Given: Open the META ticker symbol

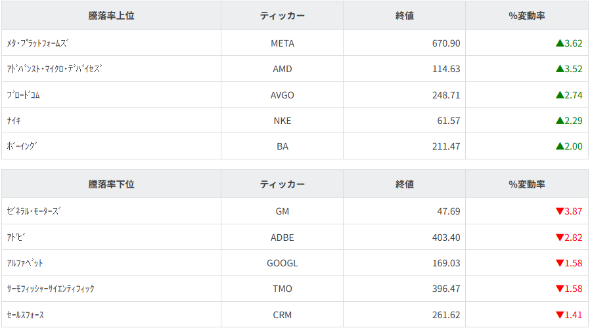Looking at the screenshot, I should [x=283, y=43].
